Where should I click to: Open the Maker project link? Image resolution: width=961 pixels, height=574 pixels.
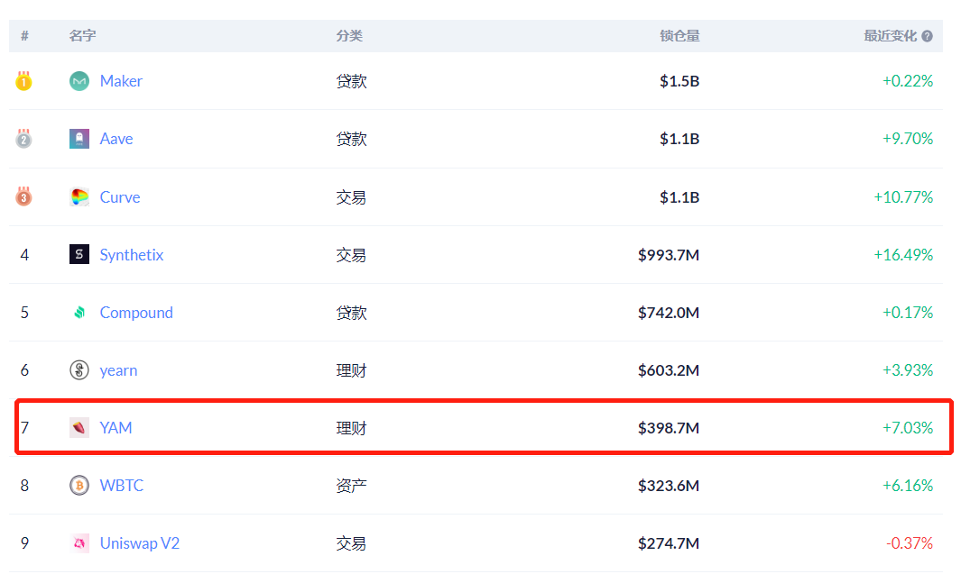(121, 81)
